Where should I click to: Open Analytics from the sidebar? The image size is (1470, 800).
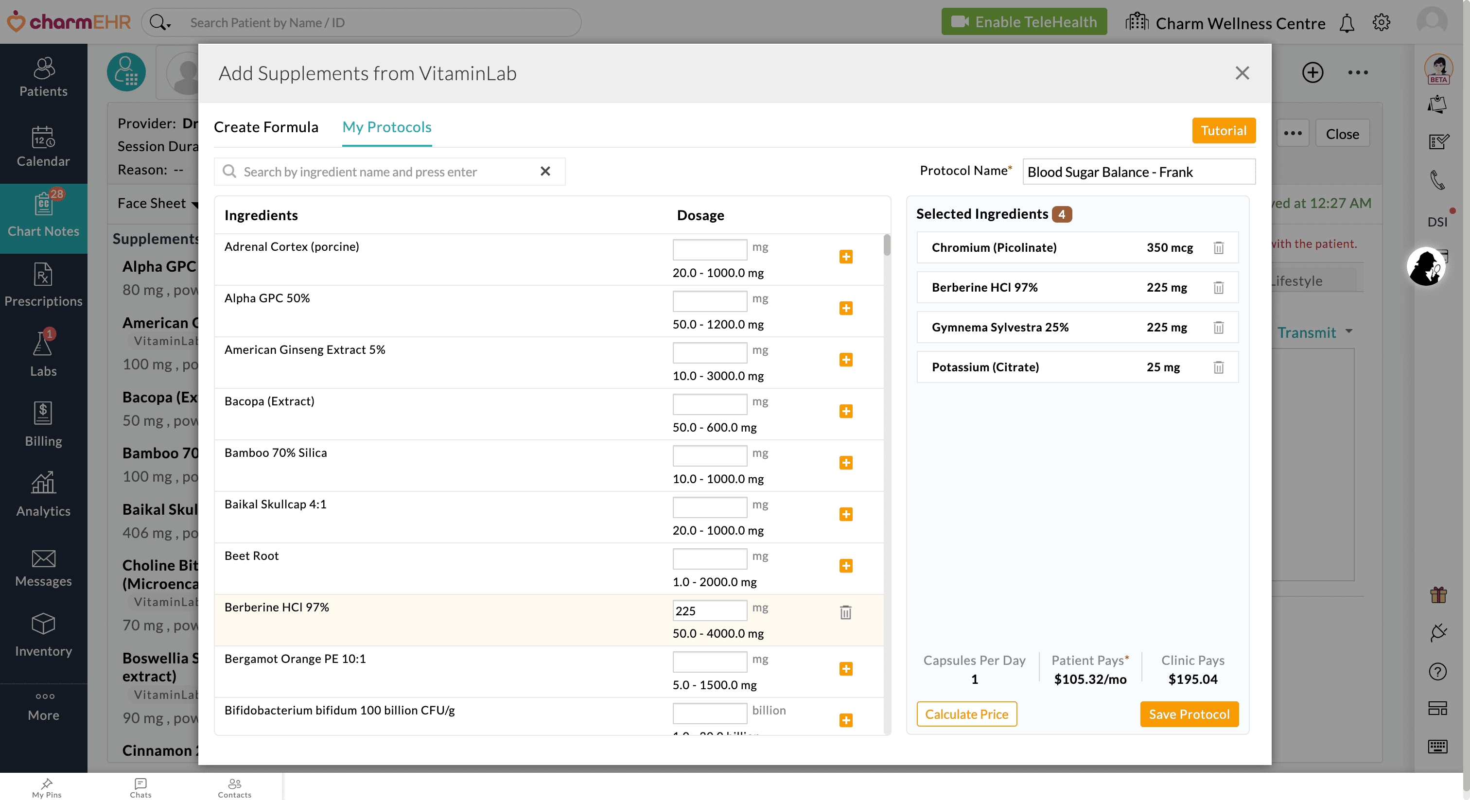43,494
